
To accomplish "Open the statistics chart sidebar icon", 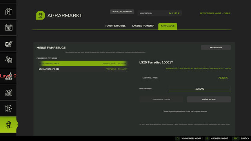I will (x=9, y=92).
